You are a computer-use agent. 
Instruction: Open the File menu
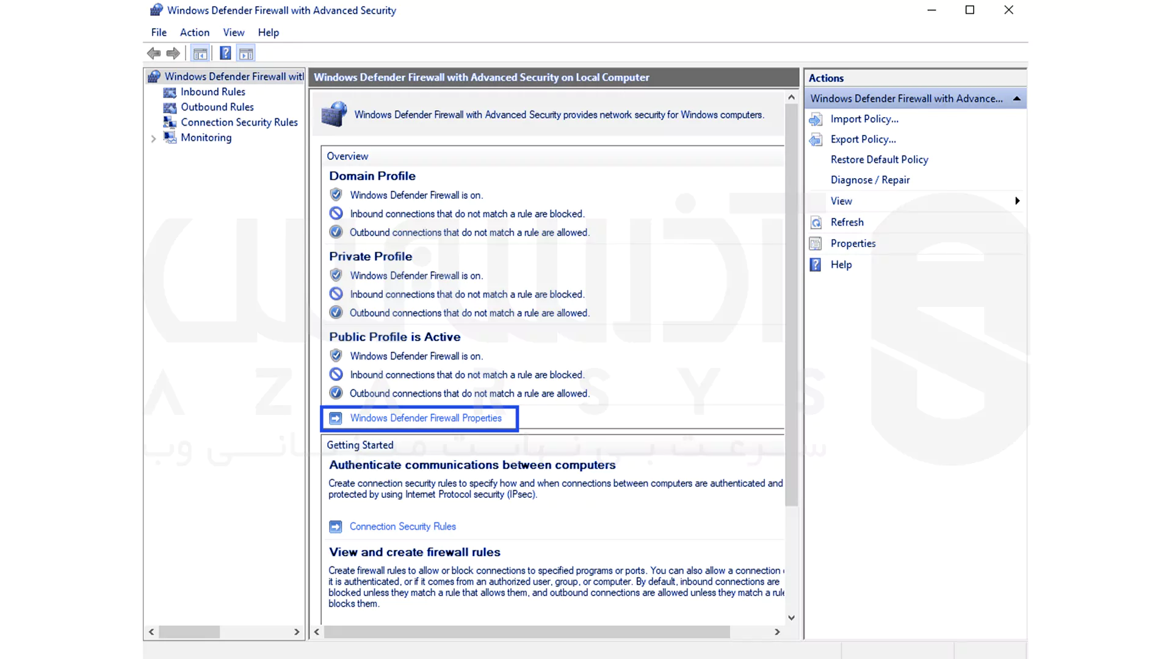pos(159,32)
